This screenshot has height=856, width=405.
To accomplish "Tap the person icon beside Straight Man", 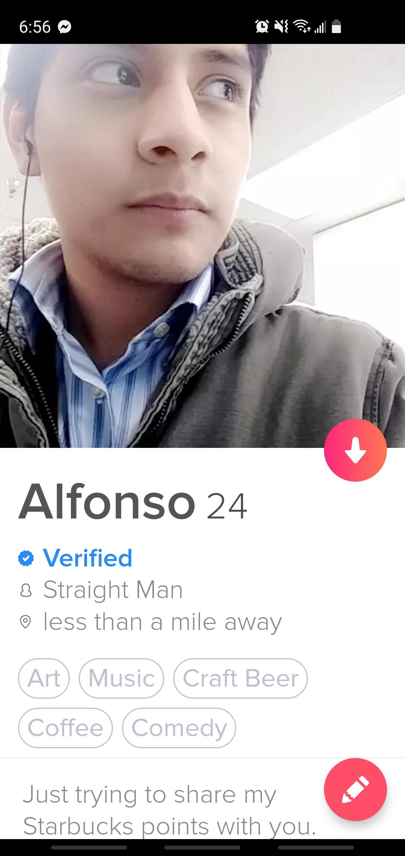I will pyautogui.click(x=25, y=591).
